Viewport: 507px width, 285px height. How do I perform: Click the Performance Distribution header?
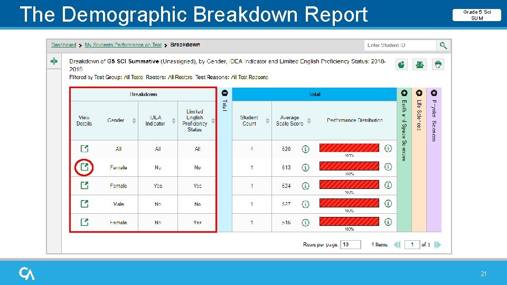355,120
